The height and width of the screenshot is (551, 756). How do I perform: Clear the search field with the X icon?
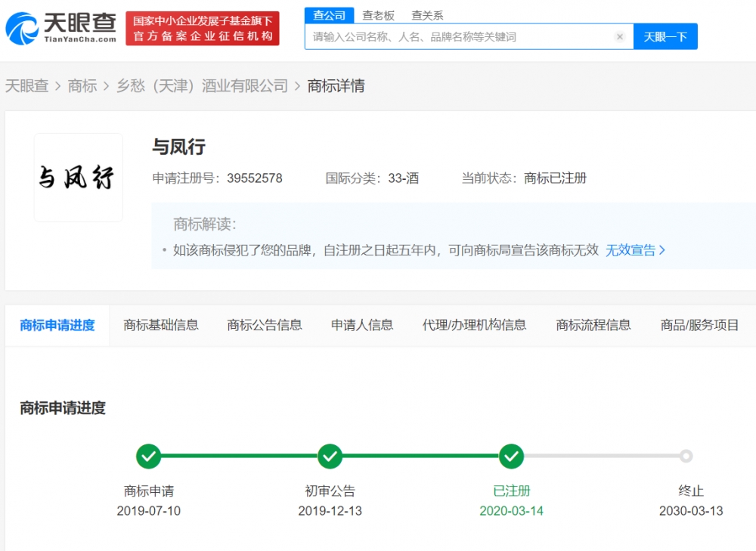[620, 36]
